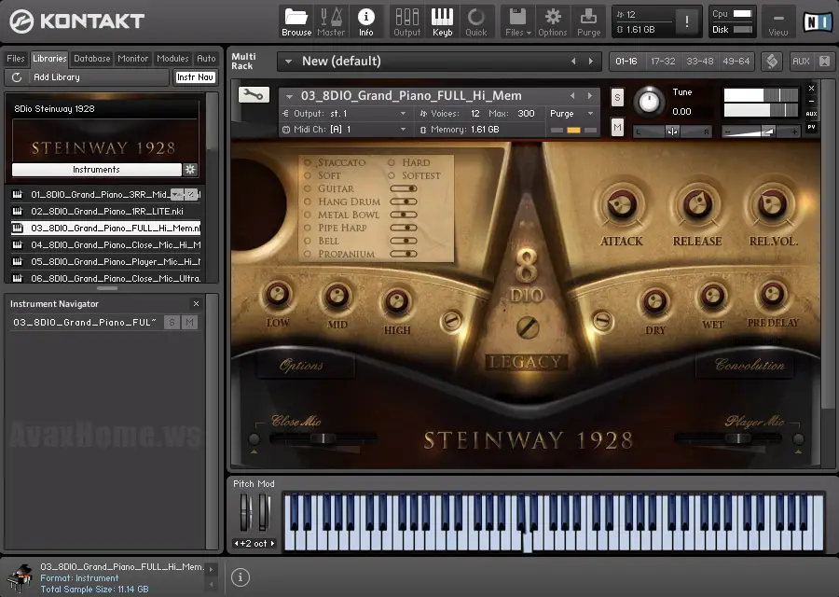Screen dimensions: 839x597
Task: Select 05_8DIO_Grand_Piano_Player_Mic instrument in list
Action: click(106, 262)
